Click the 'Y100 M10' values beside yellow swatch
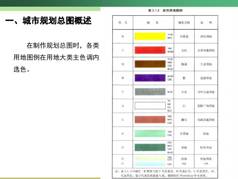 tap(170, 36)
